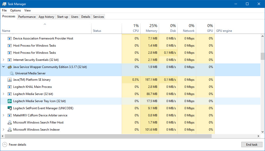265x151 pixels.
Task: Sort by the Status column header
Action: coord(106,28)
